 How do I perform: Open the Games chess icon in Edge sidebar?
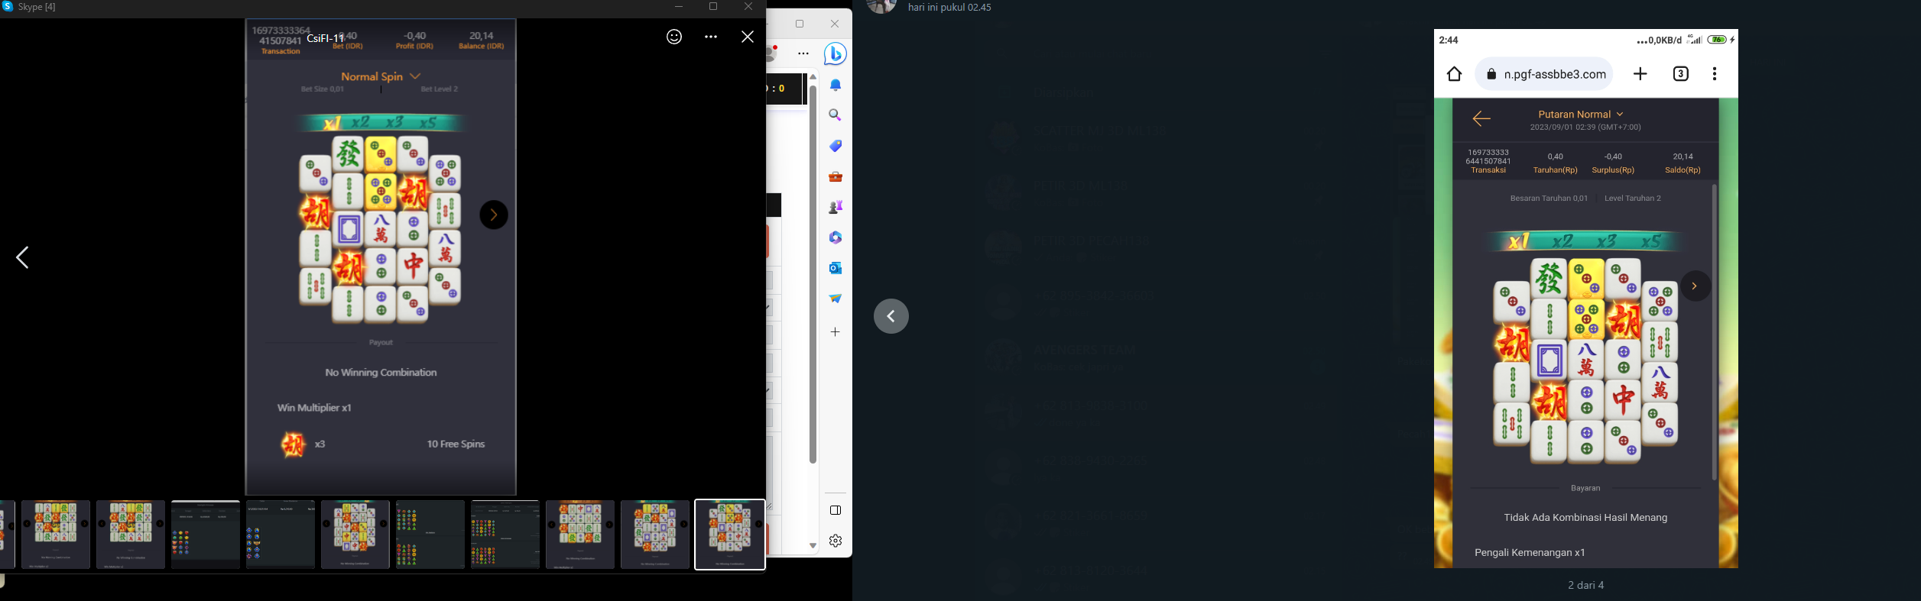[x=836, y=207]
